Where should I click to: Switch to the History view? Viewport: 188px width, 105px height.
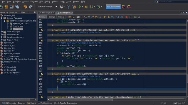(61, 17)
